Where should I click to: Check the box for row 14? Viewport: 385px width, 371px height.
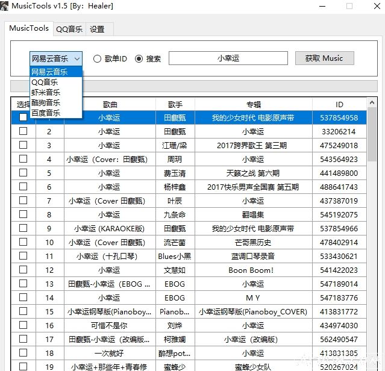23,298
